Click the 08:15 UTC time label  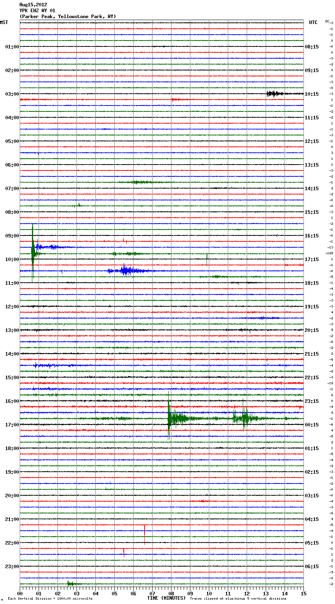point(312,47)
